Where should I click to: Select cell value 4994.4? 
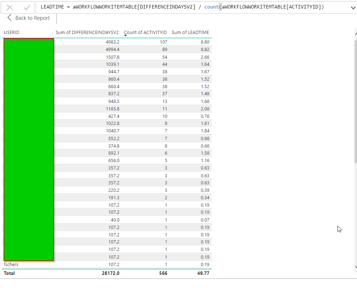[112, 49]
